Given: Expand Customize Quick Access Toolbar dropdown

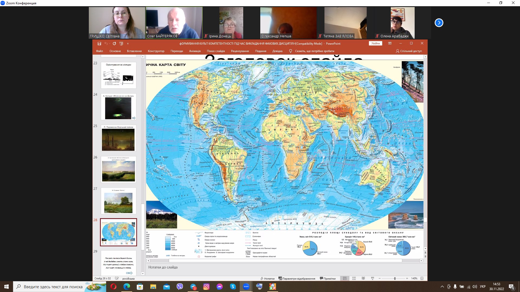Looking at the screenshot, I should [x=128, y=44].
